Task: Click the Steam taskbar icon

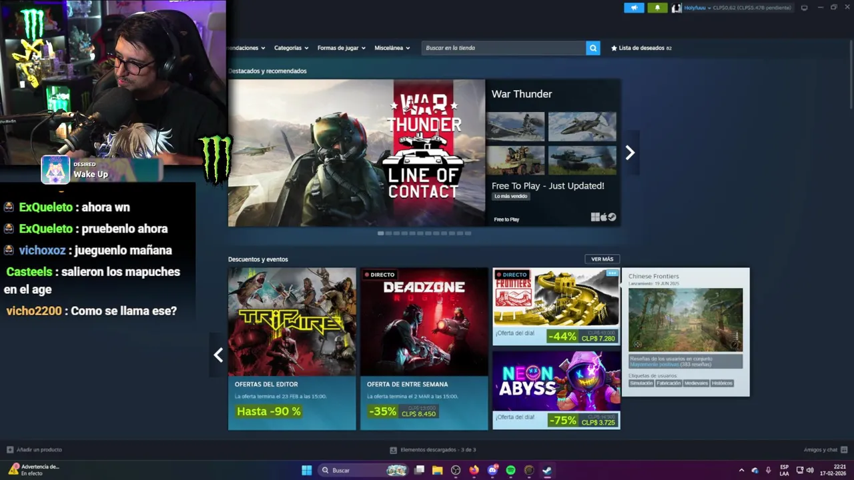Action: click(546, 470)
